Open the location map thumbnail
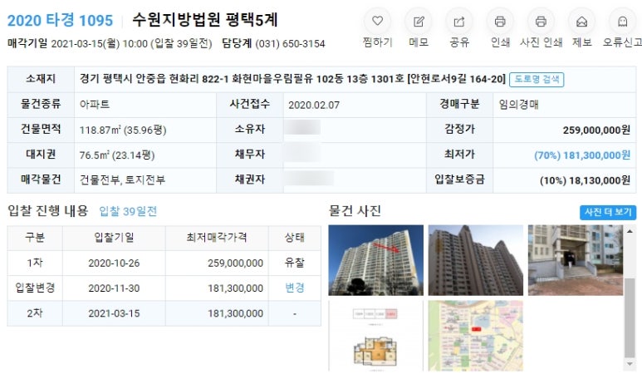 [x=476, y=336]
